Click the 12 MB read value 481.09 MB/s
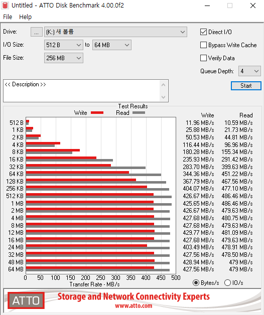This screenshot has width=264, height=315. coord(237,233)
